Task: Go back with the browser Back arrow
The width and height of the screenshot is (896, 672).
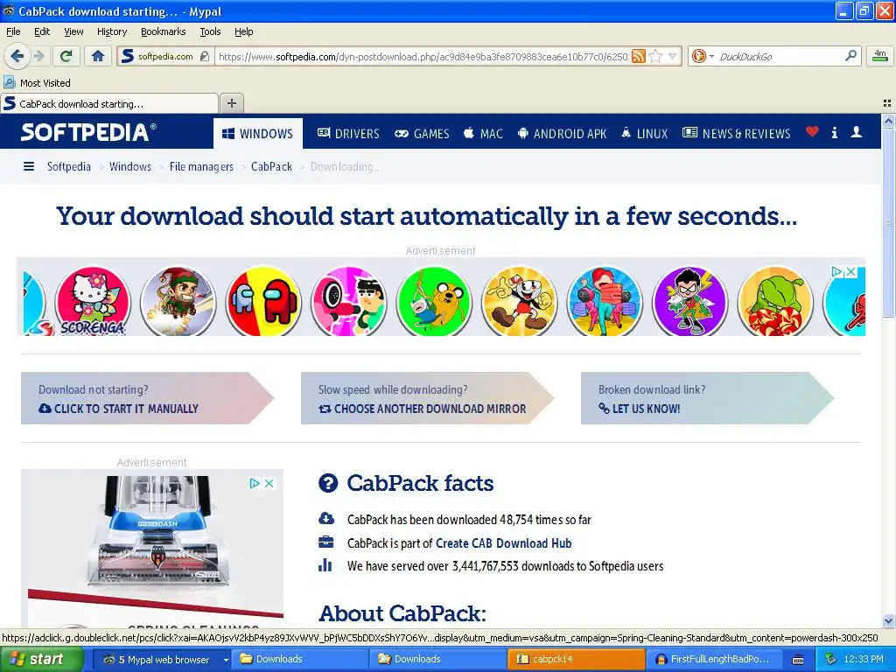Action: coord(17,56)
